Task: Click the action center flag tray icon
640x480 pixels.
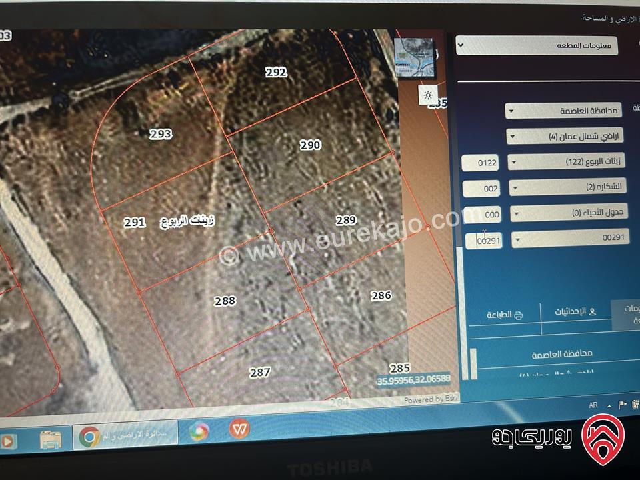Action: point(622,405)
